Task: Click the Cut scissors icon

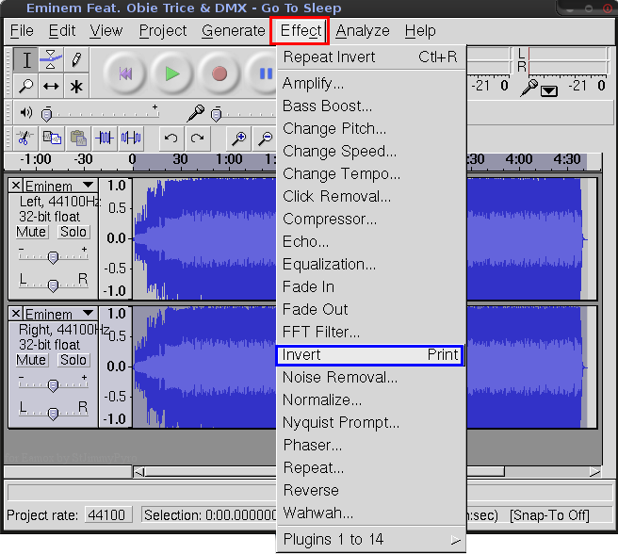Action: tap(24, 138)
